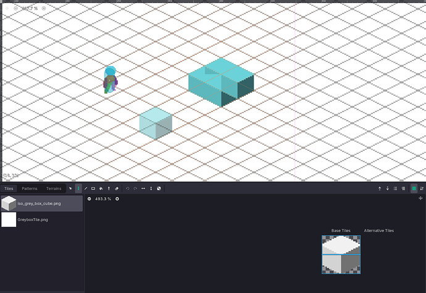Flip tile vertically
This screenshot has width=426, height=293.
click(151, 188)
